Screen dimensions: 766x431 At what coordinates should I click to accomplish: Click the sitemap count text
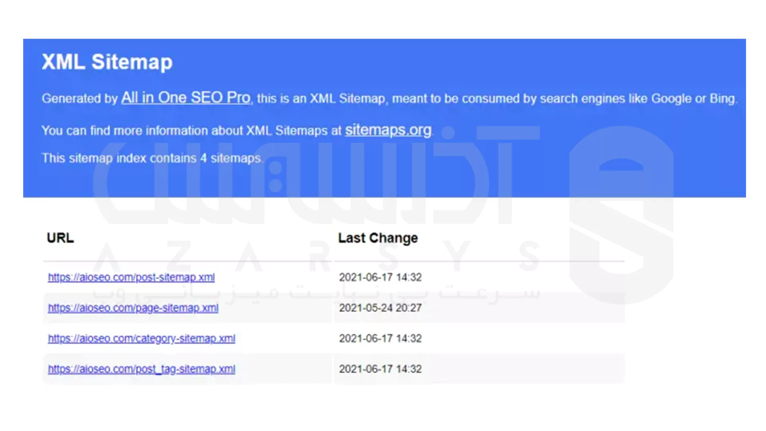[152, 158]
